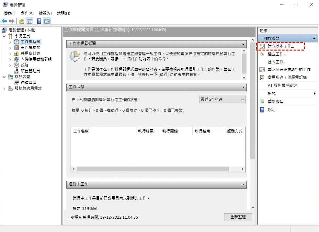This screenshot has height=232, width=319.
Task: Click the 建立工作 icon in Actions
Action: click(262, 54)
